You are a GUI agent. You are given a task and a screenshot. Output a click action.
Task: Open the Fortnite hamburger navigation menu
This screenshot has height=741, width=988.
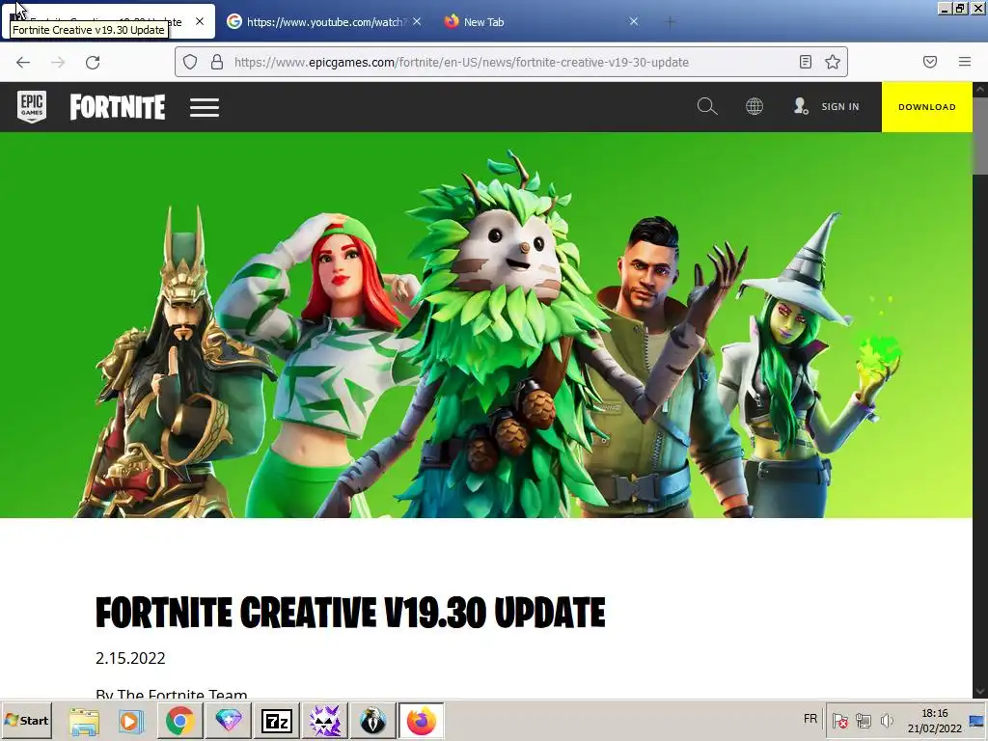pyautogui.click(x=205, y=107)
